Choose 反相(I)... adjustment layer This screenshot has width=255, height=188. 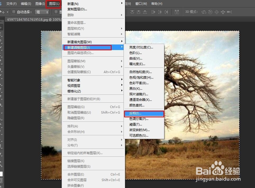(x=144, y=113)
